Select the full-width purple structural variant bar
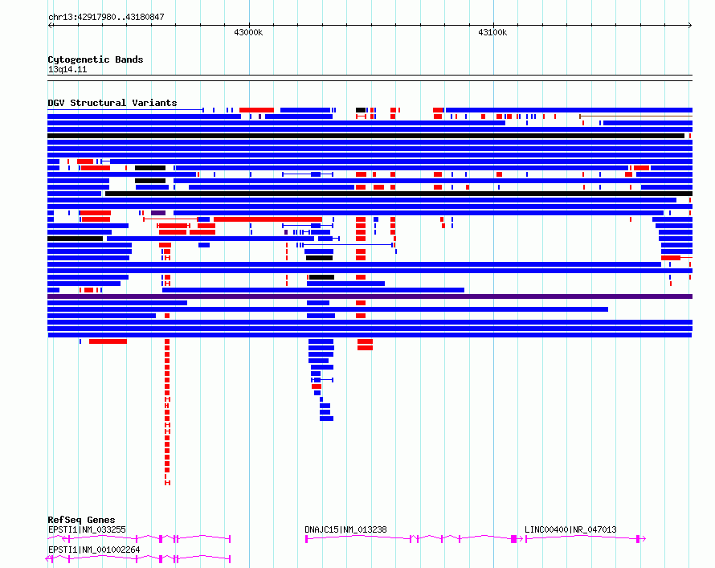This screenshot has width=715, height=568. 370,296
